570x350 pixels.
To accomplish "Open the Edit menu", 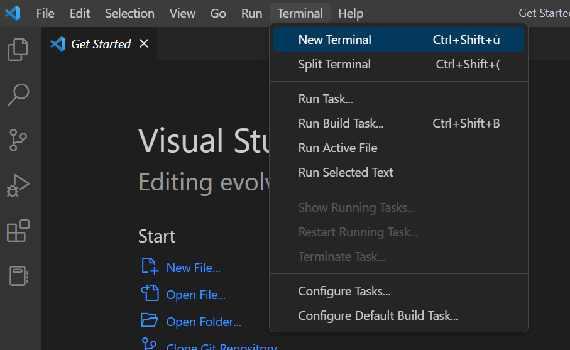I will 80,13.
